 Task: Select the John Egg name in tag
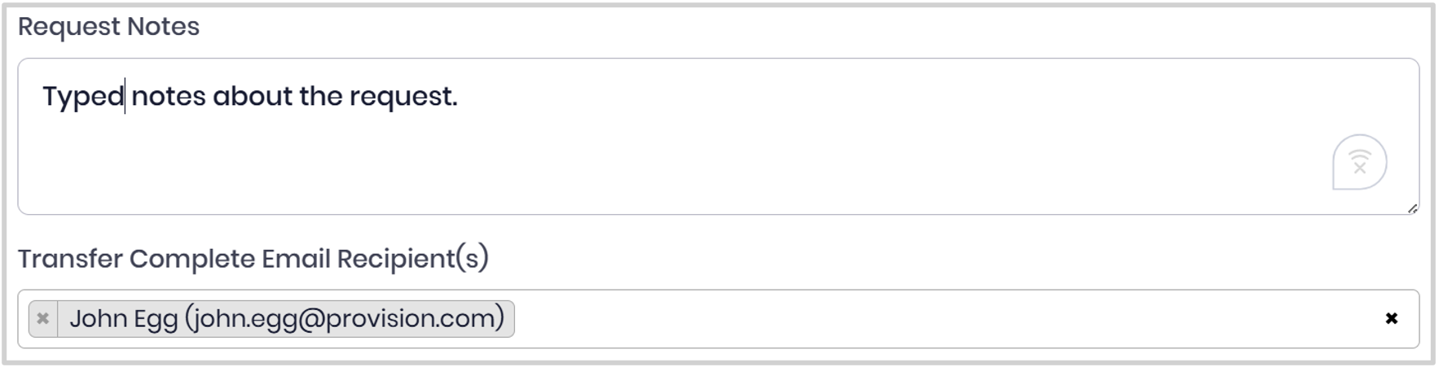[123, 318]
